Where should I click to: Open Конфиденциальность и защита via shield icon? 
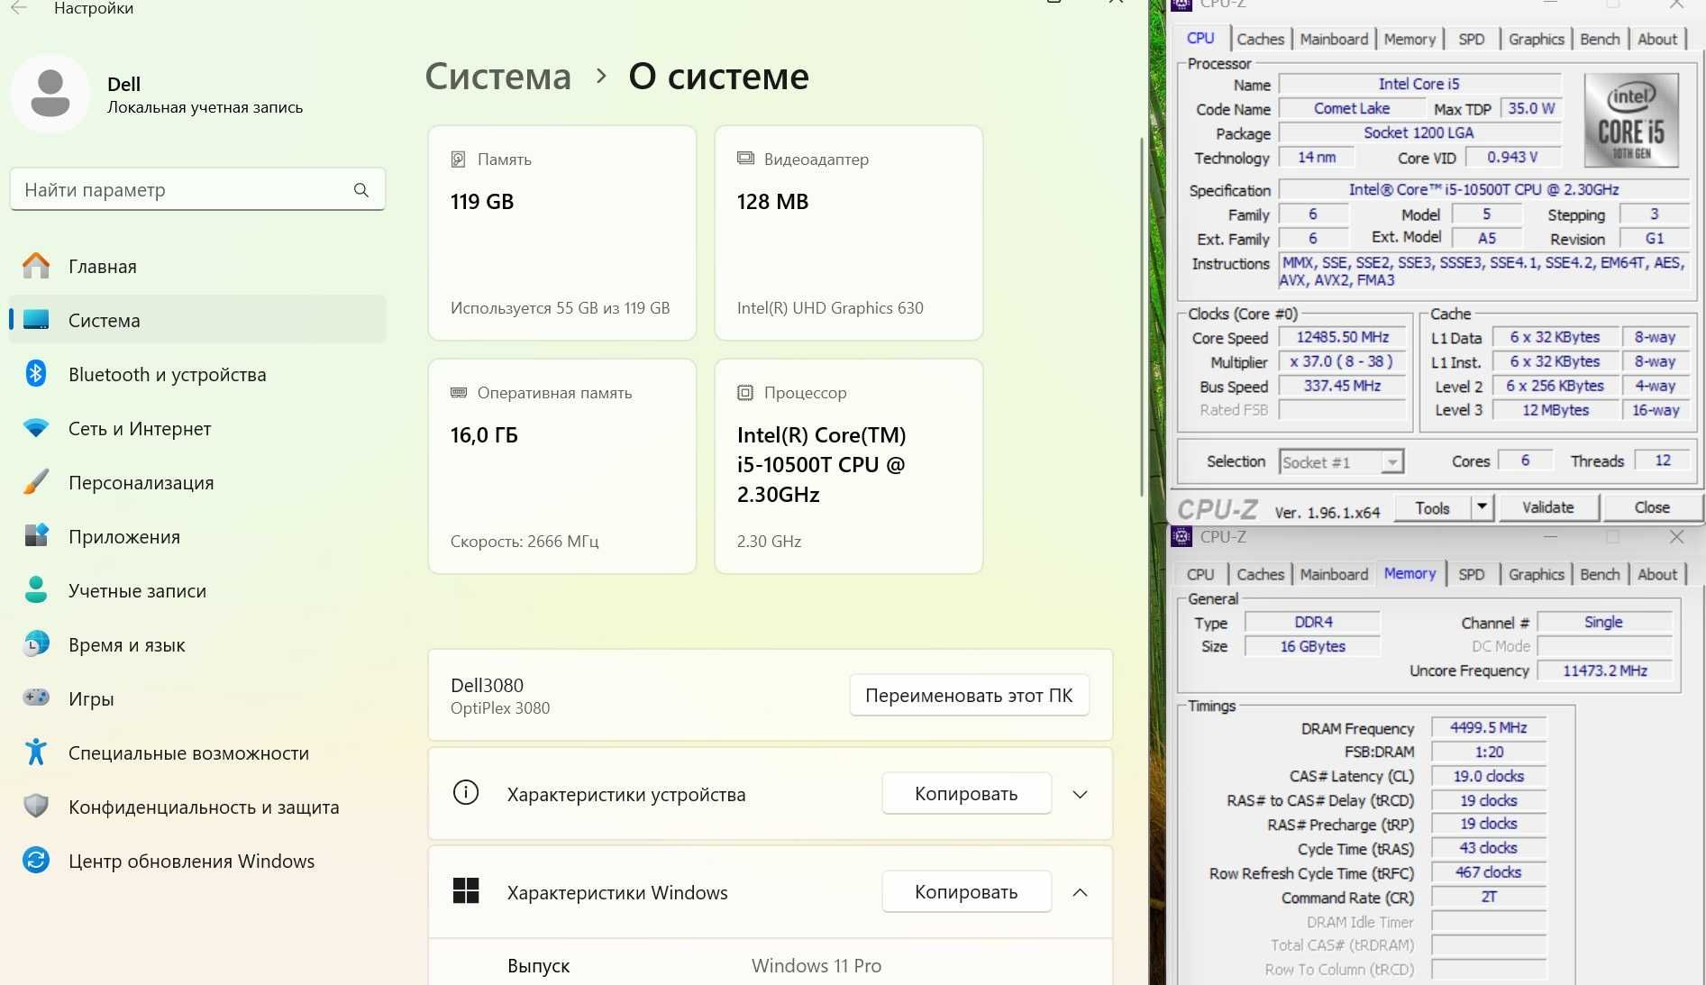coord(36,806)
